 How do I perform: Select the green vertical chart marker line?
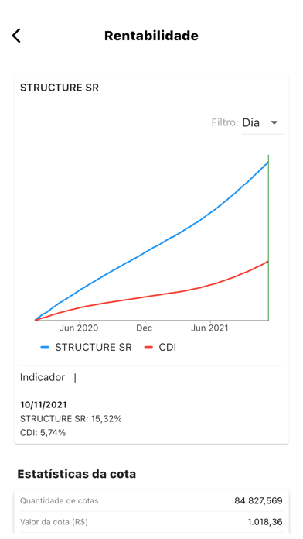click(268, 237)
